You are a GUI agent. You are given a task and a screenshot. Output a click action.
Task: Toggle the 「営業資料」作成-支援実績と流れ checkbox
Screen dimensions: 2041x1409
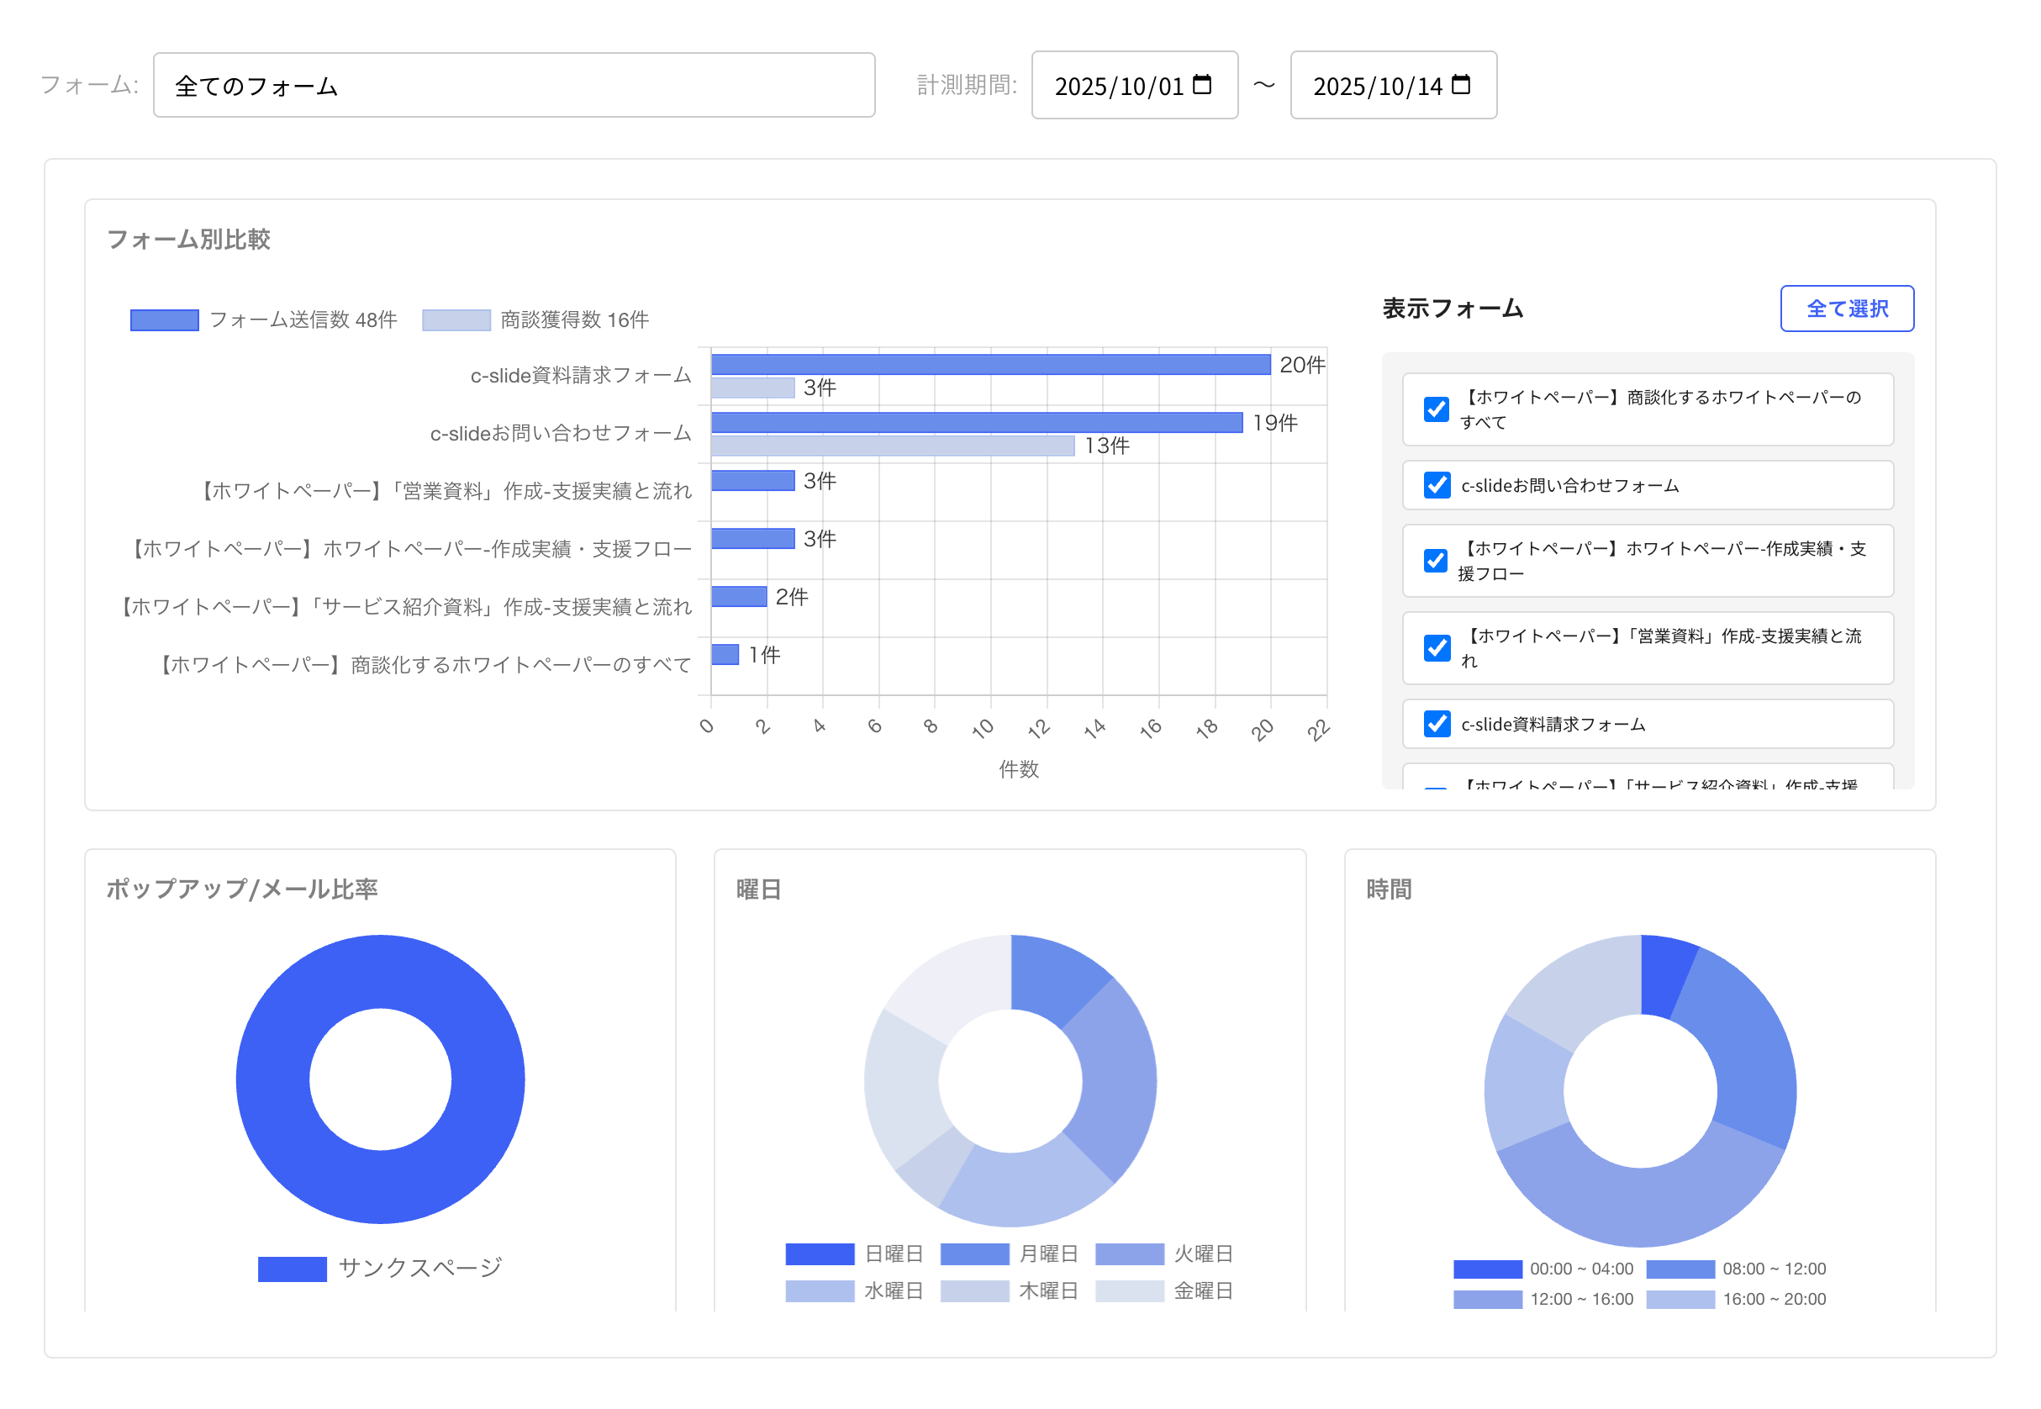tap(1437, 648)
